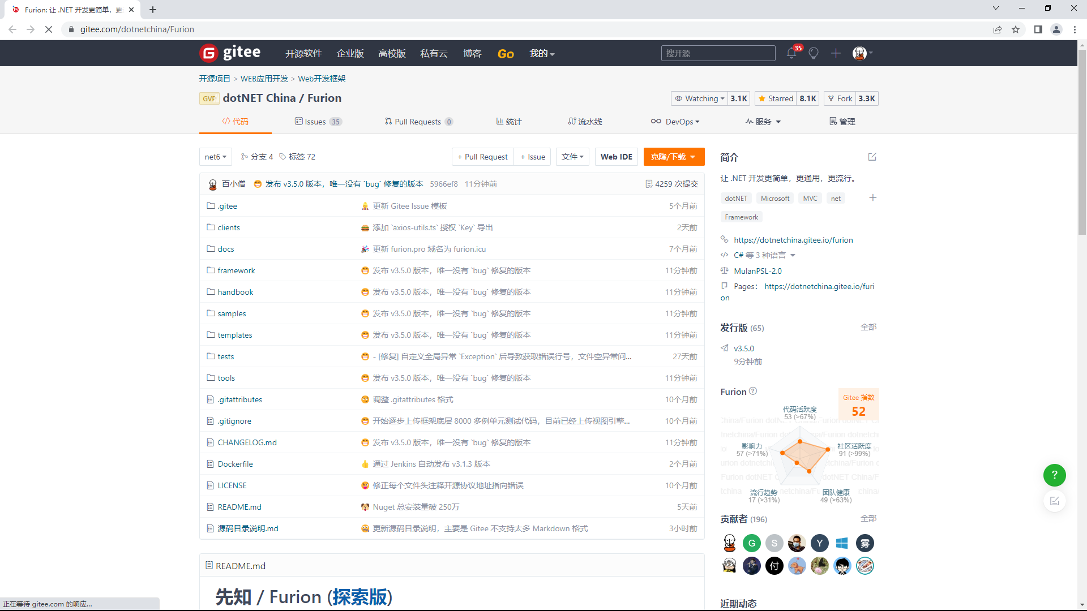
Task: Open the framework folder
Action: coord(236,270)
